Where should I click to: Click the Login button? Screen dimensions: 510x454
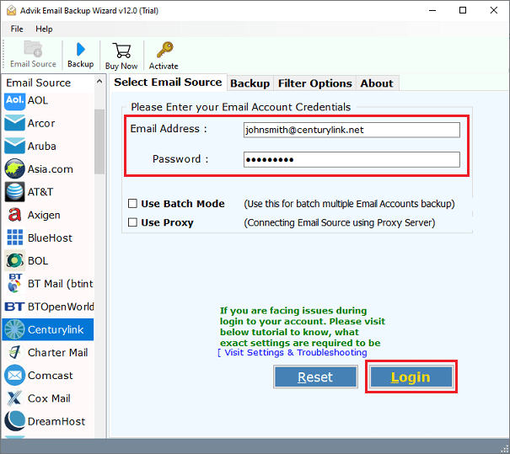pos(411,377)
